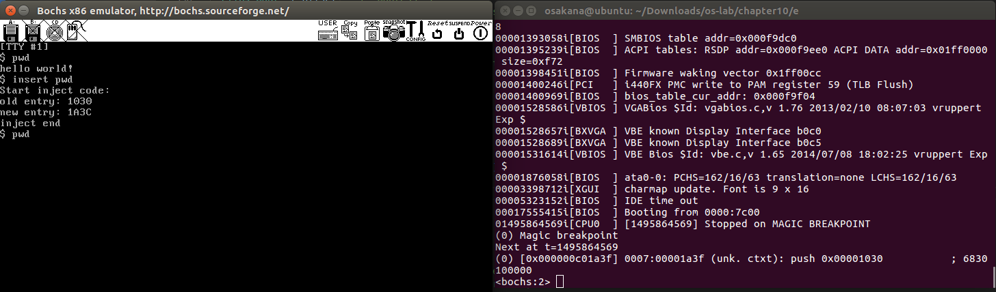Take a snapshot with the camera icon

point(393,31)
